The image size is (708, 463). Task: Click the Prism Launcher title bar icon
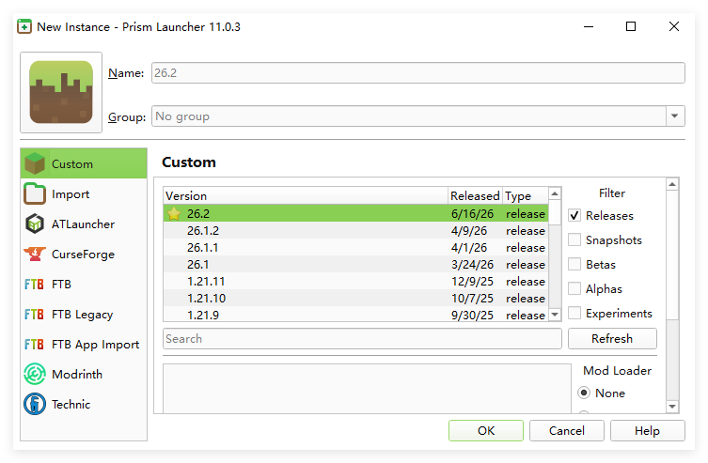pyautogui.click(x=24, y=26)
